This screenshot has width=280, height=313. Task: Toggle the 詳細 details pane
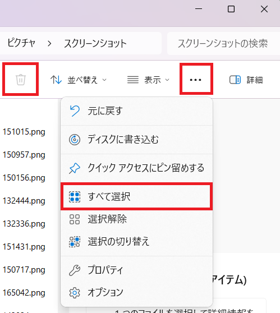point(246,80)
